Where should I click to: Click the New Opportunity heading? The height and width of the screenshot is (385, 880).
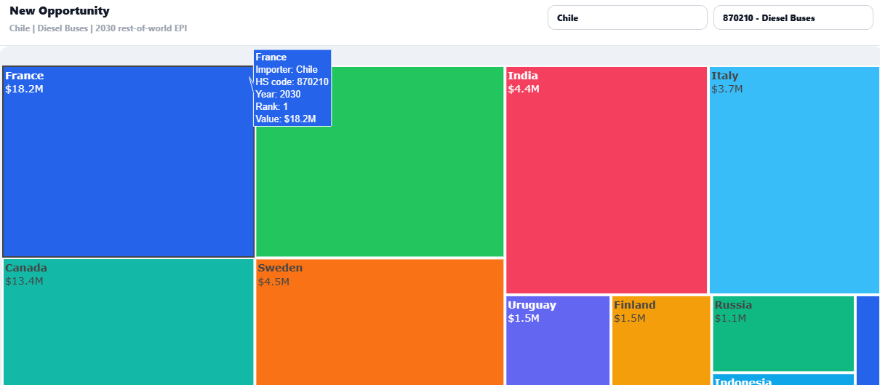(60, 11)
